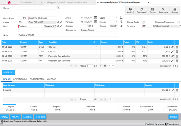Click the INSERISCI button
Screen dimensions: 181x126
[x=9, y=72]
